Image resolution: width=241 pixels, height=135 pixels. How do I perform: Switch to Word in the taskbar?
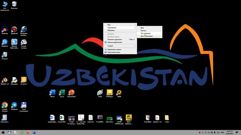pyautogui.click(x=34, y=132)
